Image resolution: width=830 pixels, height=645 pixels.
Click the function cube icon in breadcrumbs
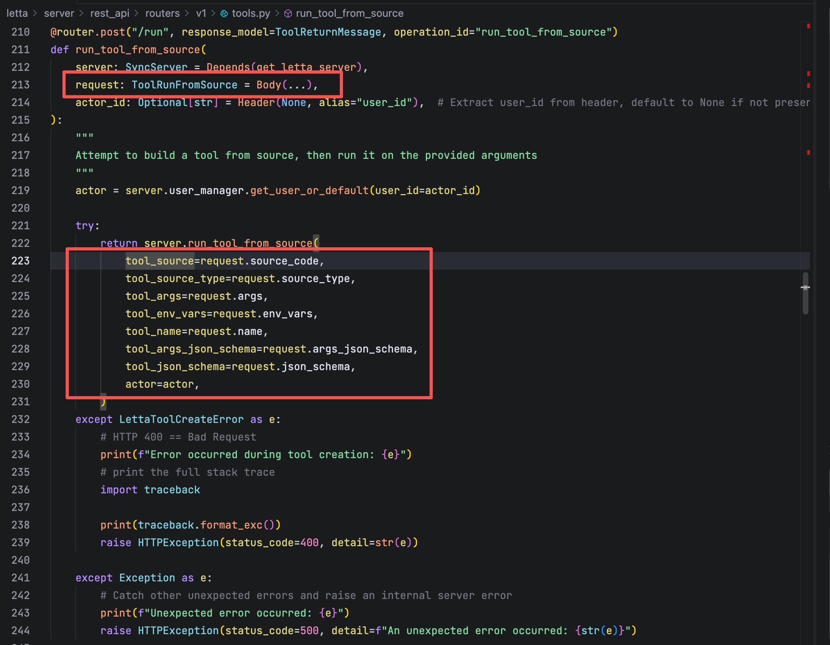(x=288, y=14)
